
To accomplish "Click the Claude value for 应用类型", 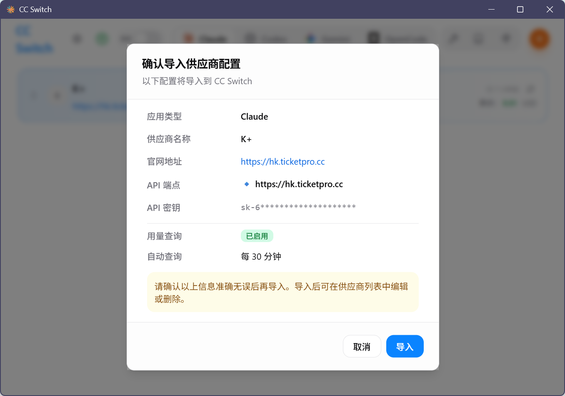I will coord(254,117).
